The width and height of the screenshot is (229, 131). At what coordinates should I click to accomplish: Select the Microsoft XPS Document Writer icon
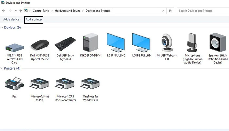[65, 83]
